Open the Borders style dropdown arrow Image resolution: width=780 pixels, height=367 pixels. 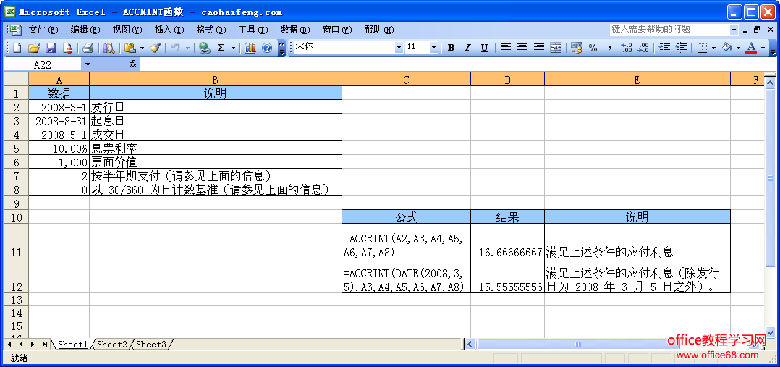click(x=714, y=48)
